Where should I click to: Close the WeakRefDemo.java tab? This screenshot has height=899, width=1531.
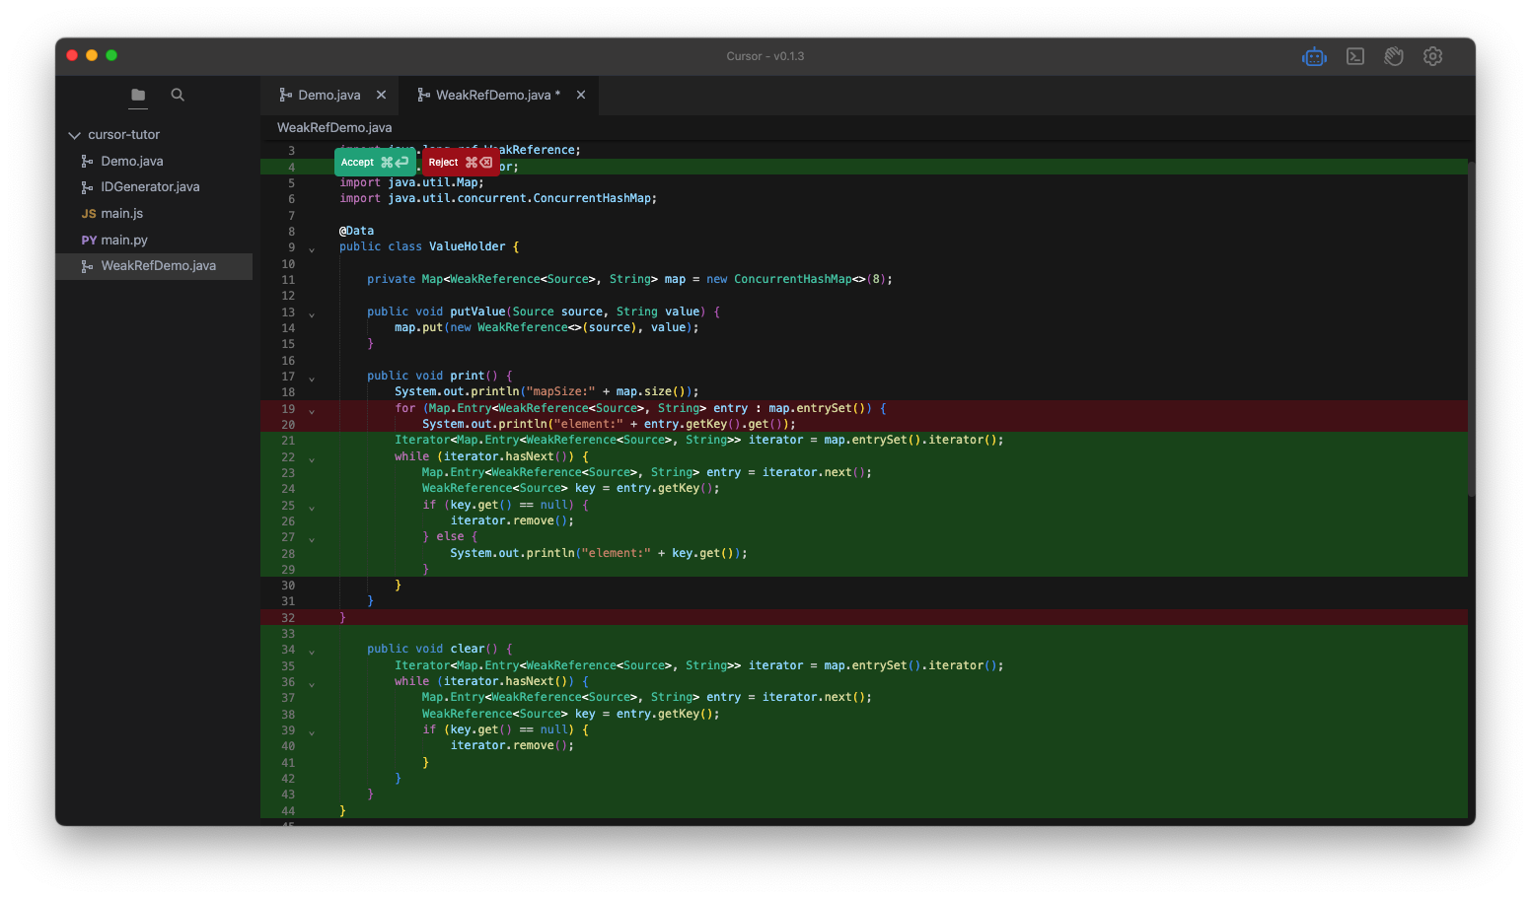click(x=581, y=96)
